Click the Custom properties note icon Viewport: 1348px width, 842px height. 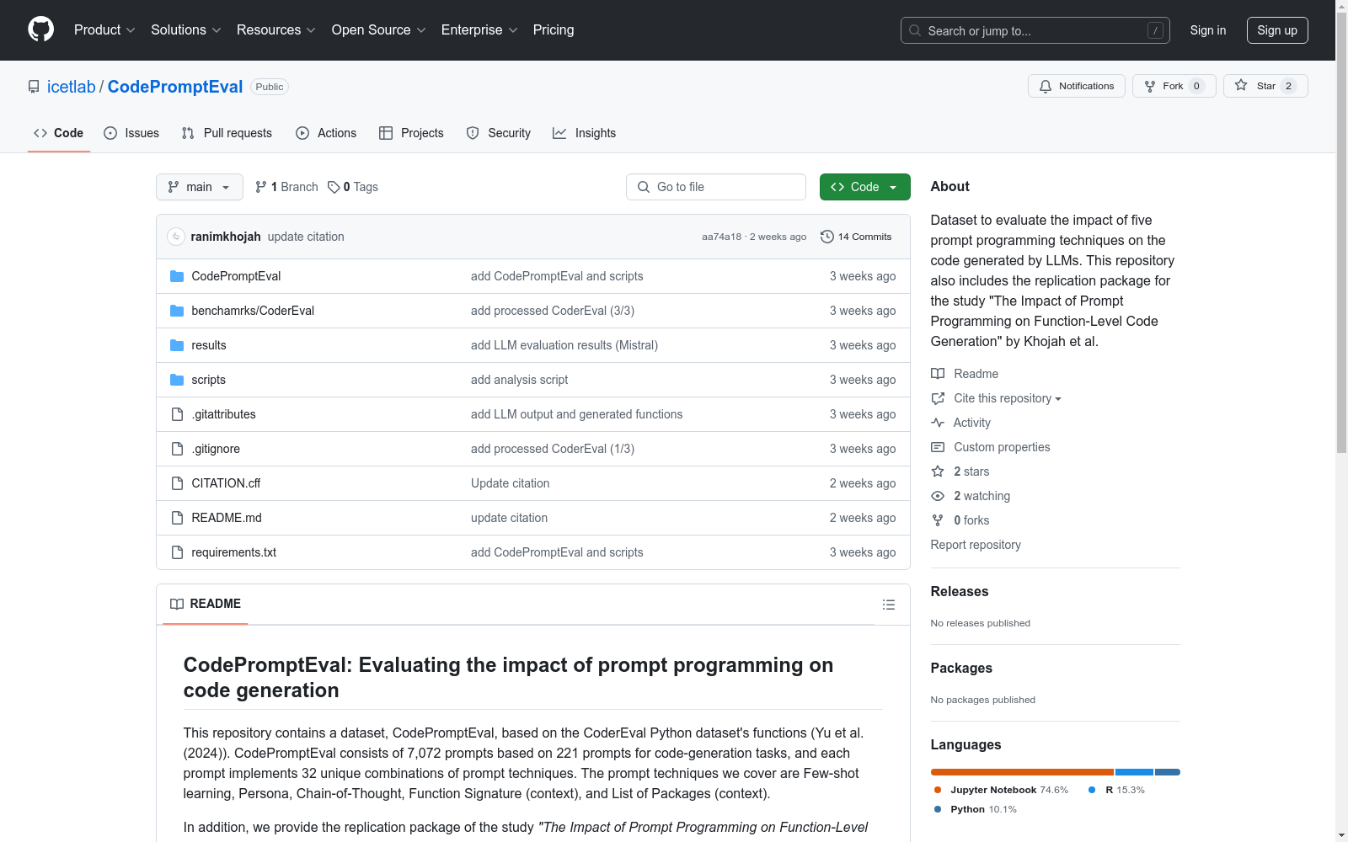(938, 447)
